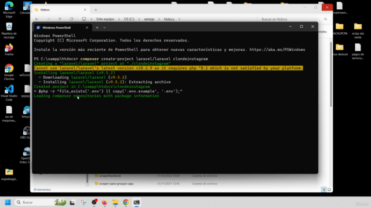
Task: Click Explorer vertical scrollbar
Action: (331, 75)
